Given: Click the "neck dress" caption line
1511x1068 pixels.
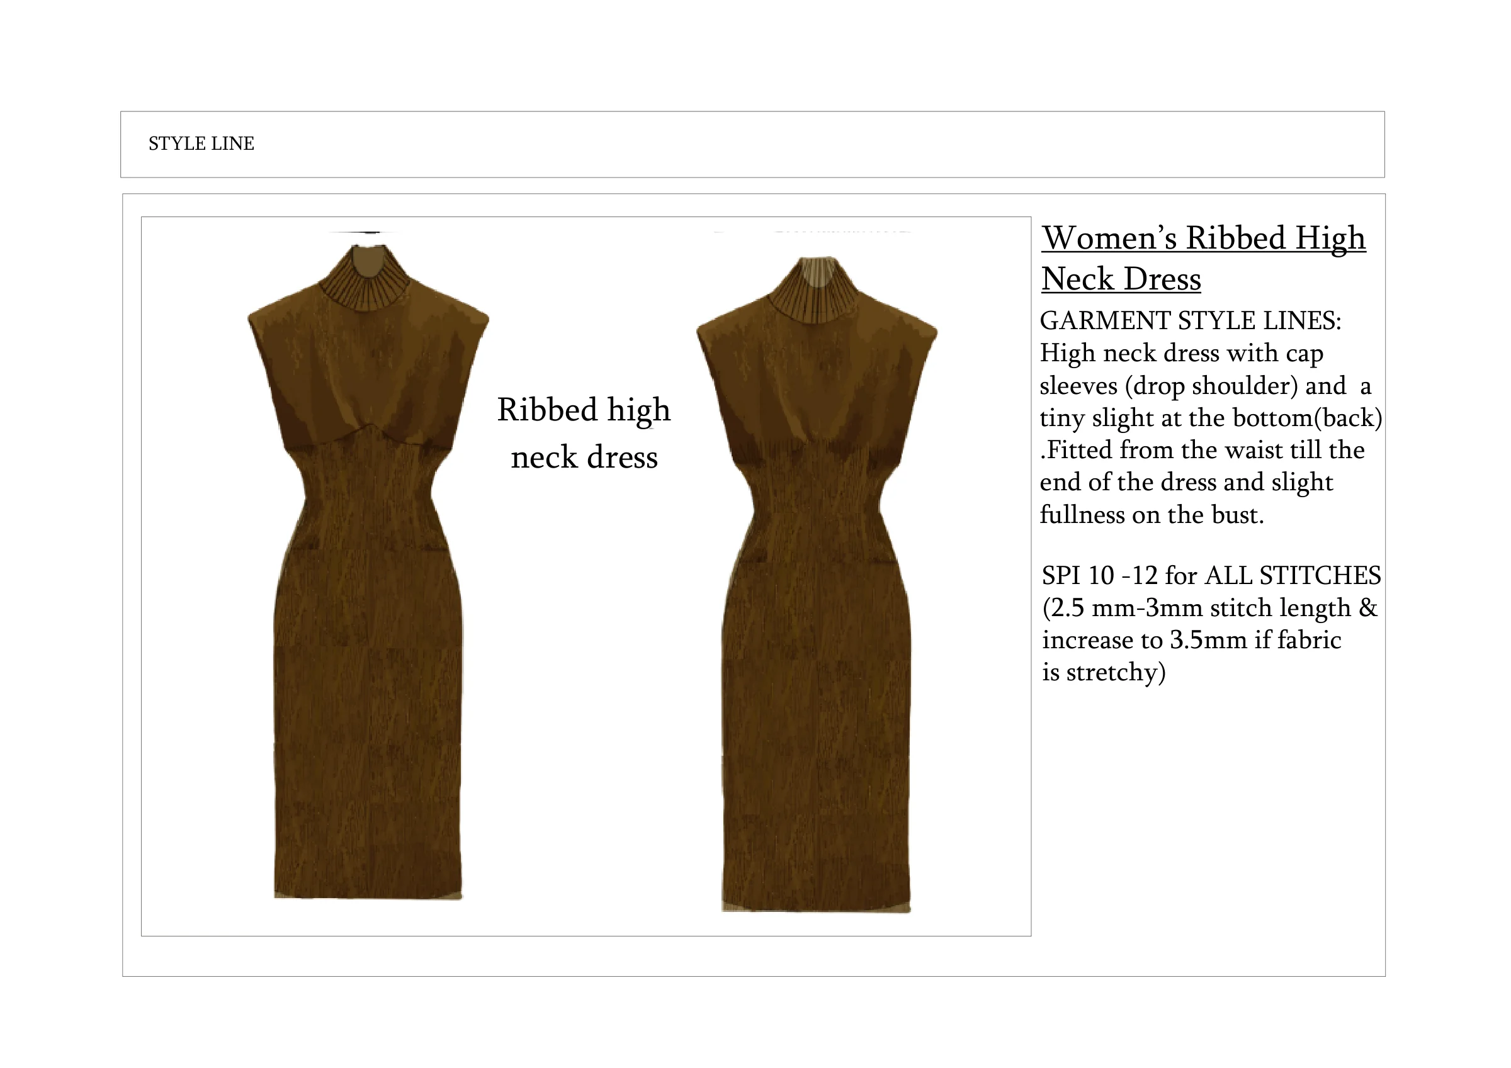Looking at the screenshot, I should tap(584, 457).
